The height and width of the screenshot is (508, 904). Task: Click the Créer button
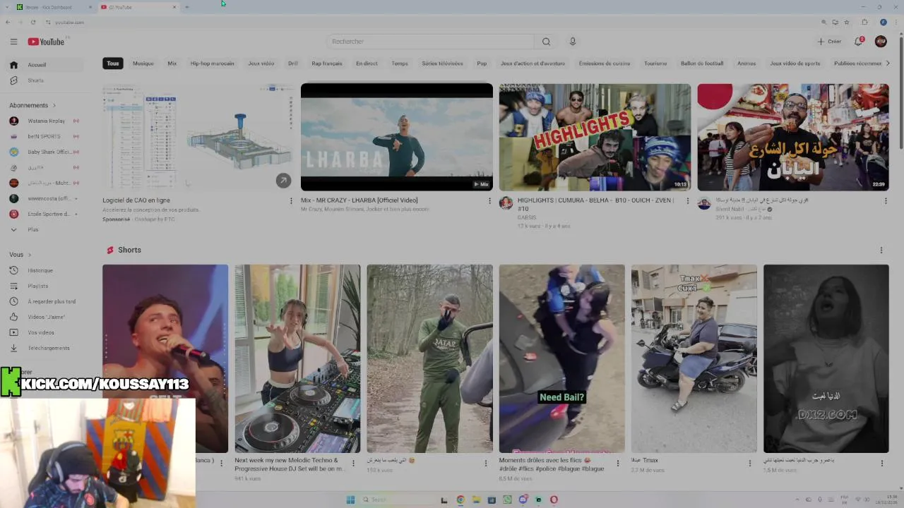point(829,42)
